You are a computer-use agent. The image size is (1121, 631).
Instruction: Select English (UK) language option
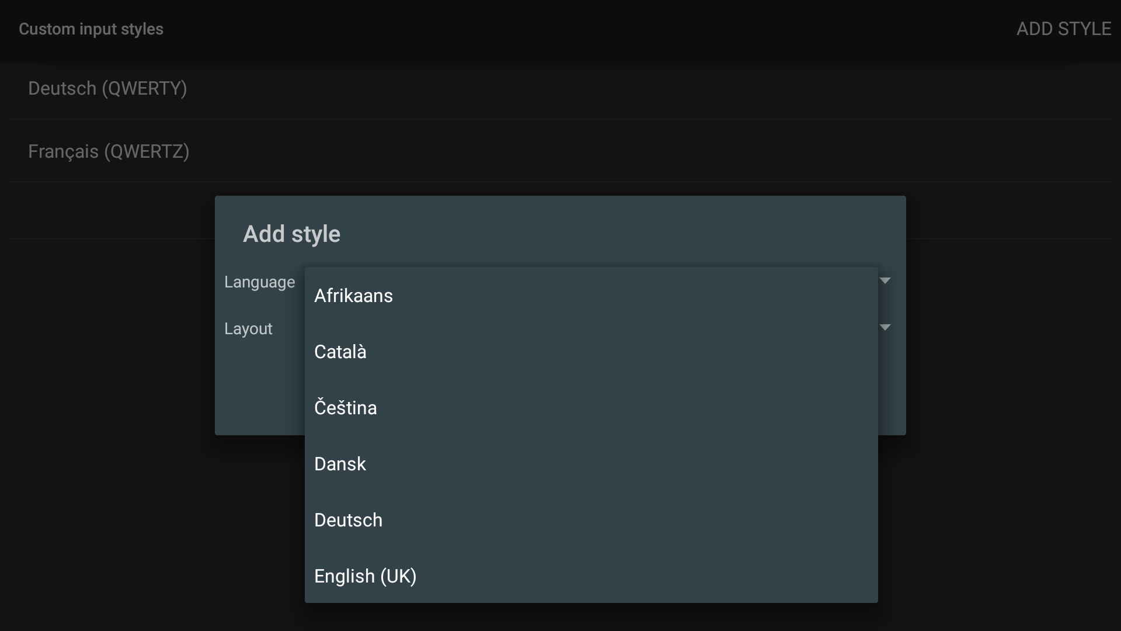[365, 577]
